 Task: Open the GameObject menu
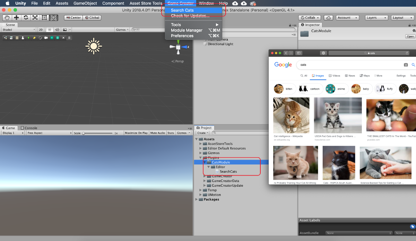coord(85,3)
